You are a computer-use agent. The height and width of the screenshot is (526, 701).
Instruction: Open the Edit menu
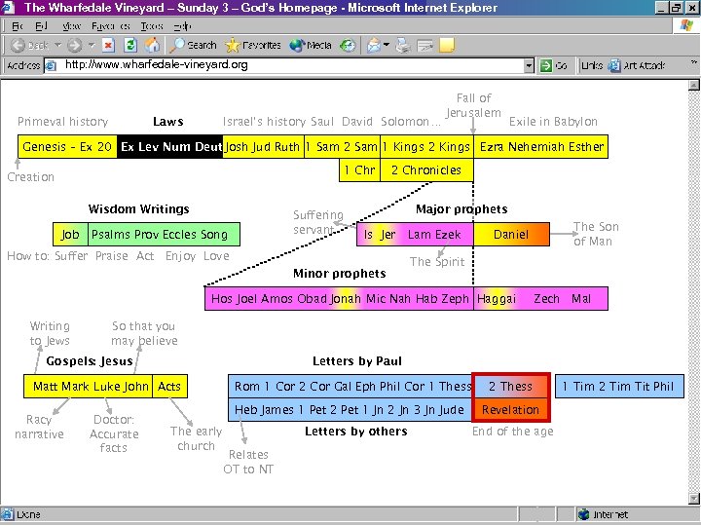[41, 26]
